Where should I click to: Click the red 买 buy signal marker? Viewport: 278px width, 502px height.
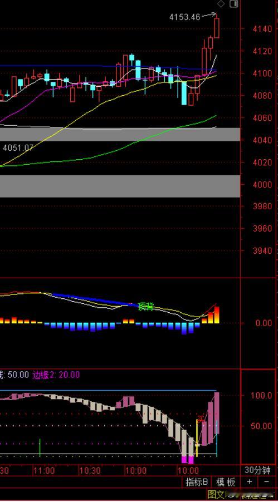pyautogui.click(x=201, y=419)
